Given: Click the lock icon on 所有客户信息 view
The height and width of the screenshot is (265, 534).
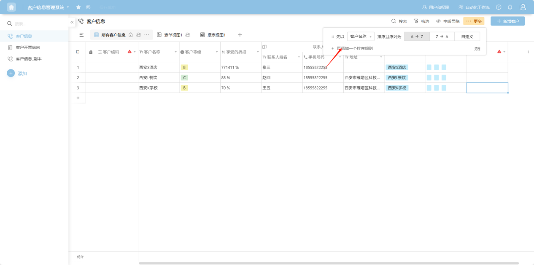Looking at the screenshot, I should [x=131, y=35].
